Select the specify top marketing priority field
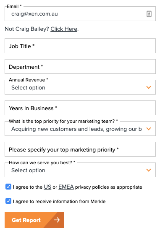This screenshot has width=160, height=233. click(80, 149)
